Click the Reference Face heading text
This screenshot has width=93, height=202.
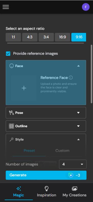click(x=54, y=78)
